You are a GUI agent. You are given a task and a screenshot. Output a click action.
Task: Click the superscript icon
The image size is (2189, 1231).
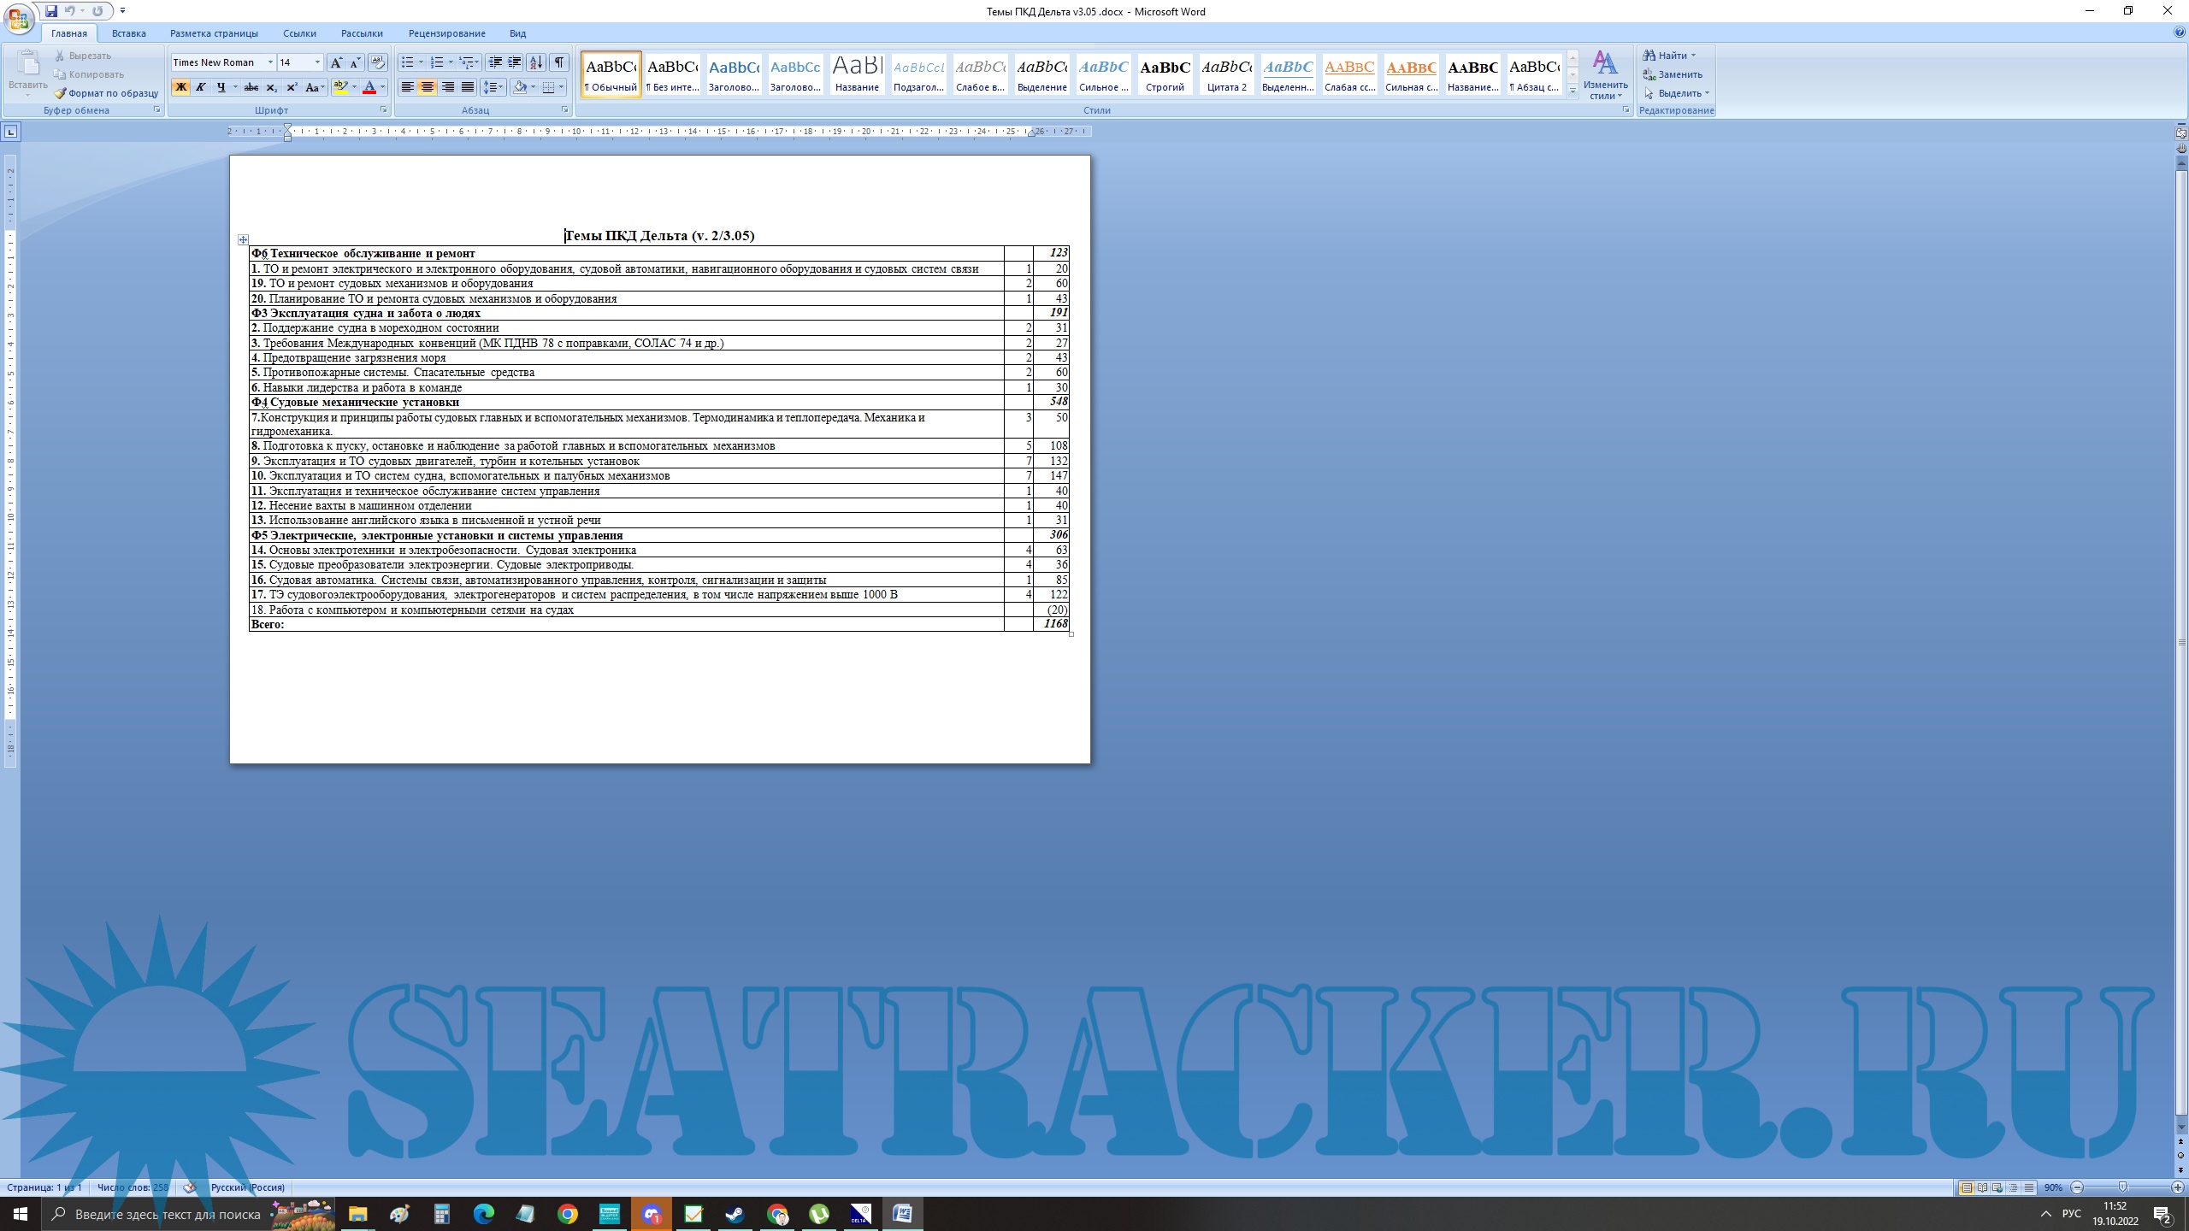coord(292,87)
